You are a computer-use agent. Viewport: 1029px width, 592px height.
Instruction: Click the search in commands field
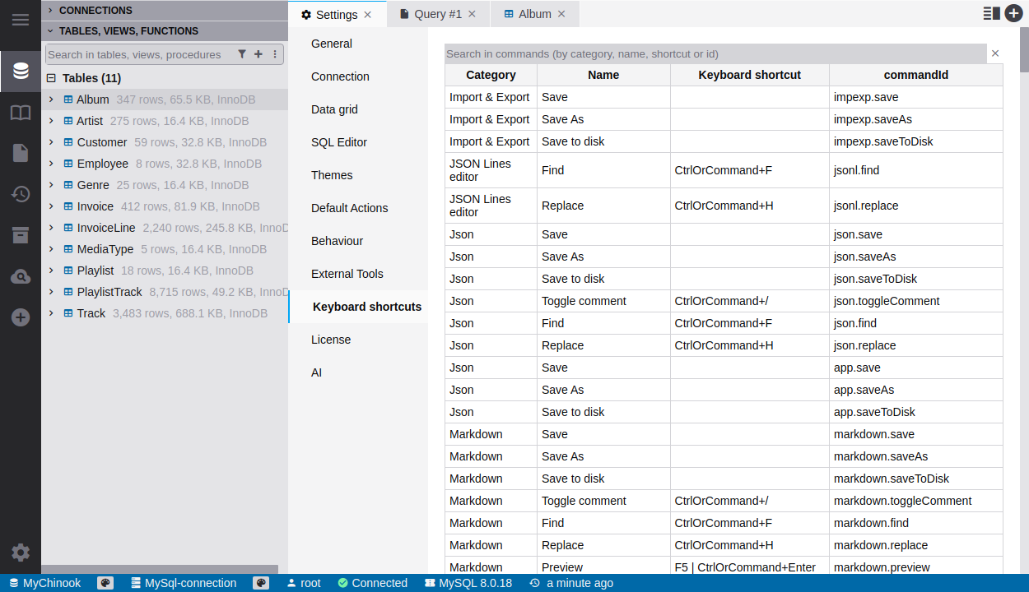pos(715,53)
